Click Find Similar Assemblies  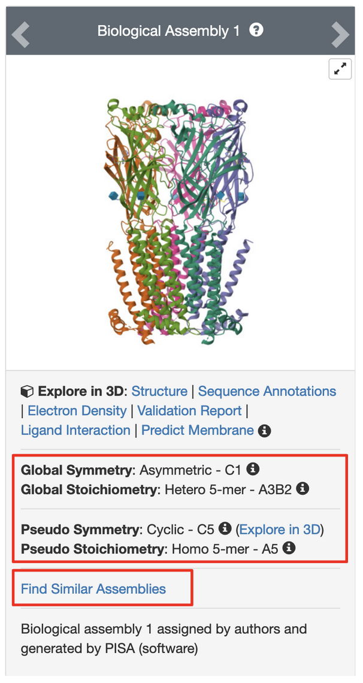(x=93, y=589)
